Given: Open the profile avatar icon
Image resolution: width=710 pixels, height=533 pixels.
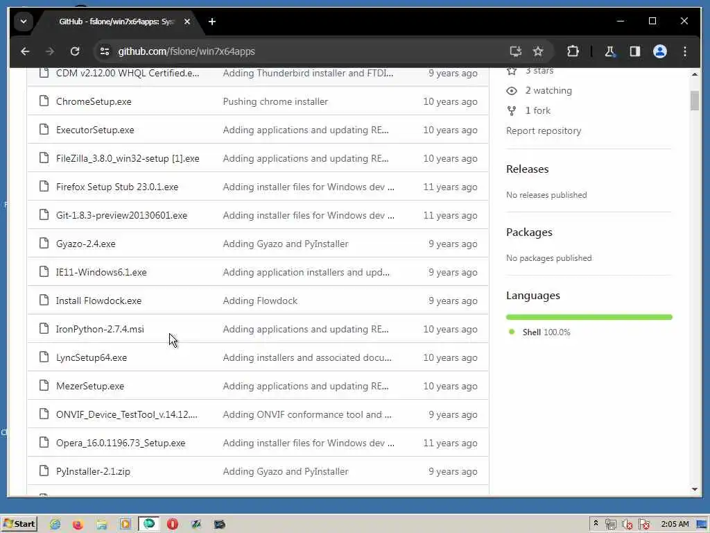Looking at the screenshot, I should (660, 51).
